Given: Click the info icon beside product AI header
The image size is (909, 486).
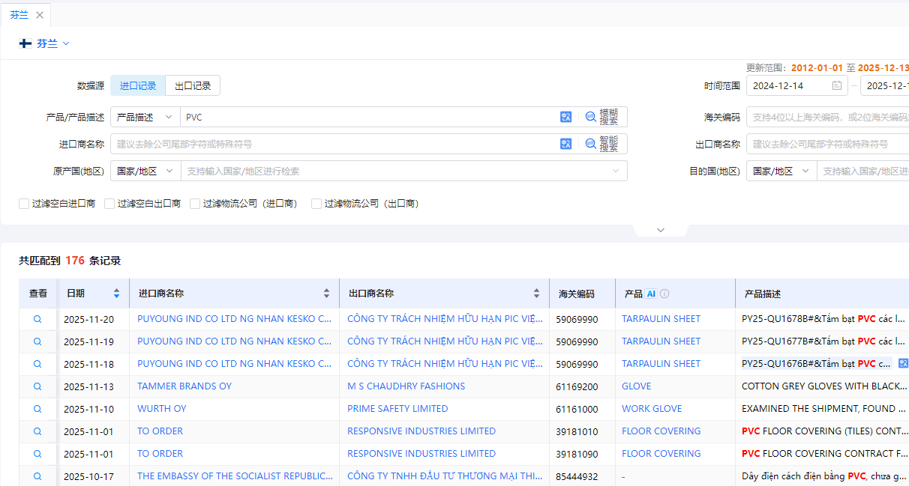Looking at the screenshot, I should pos(664,294).
